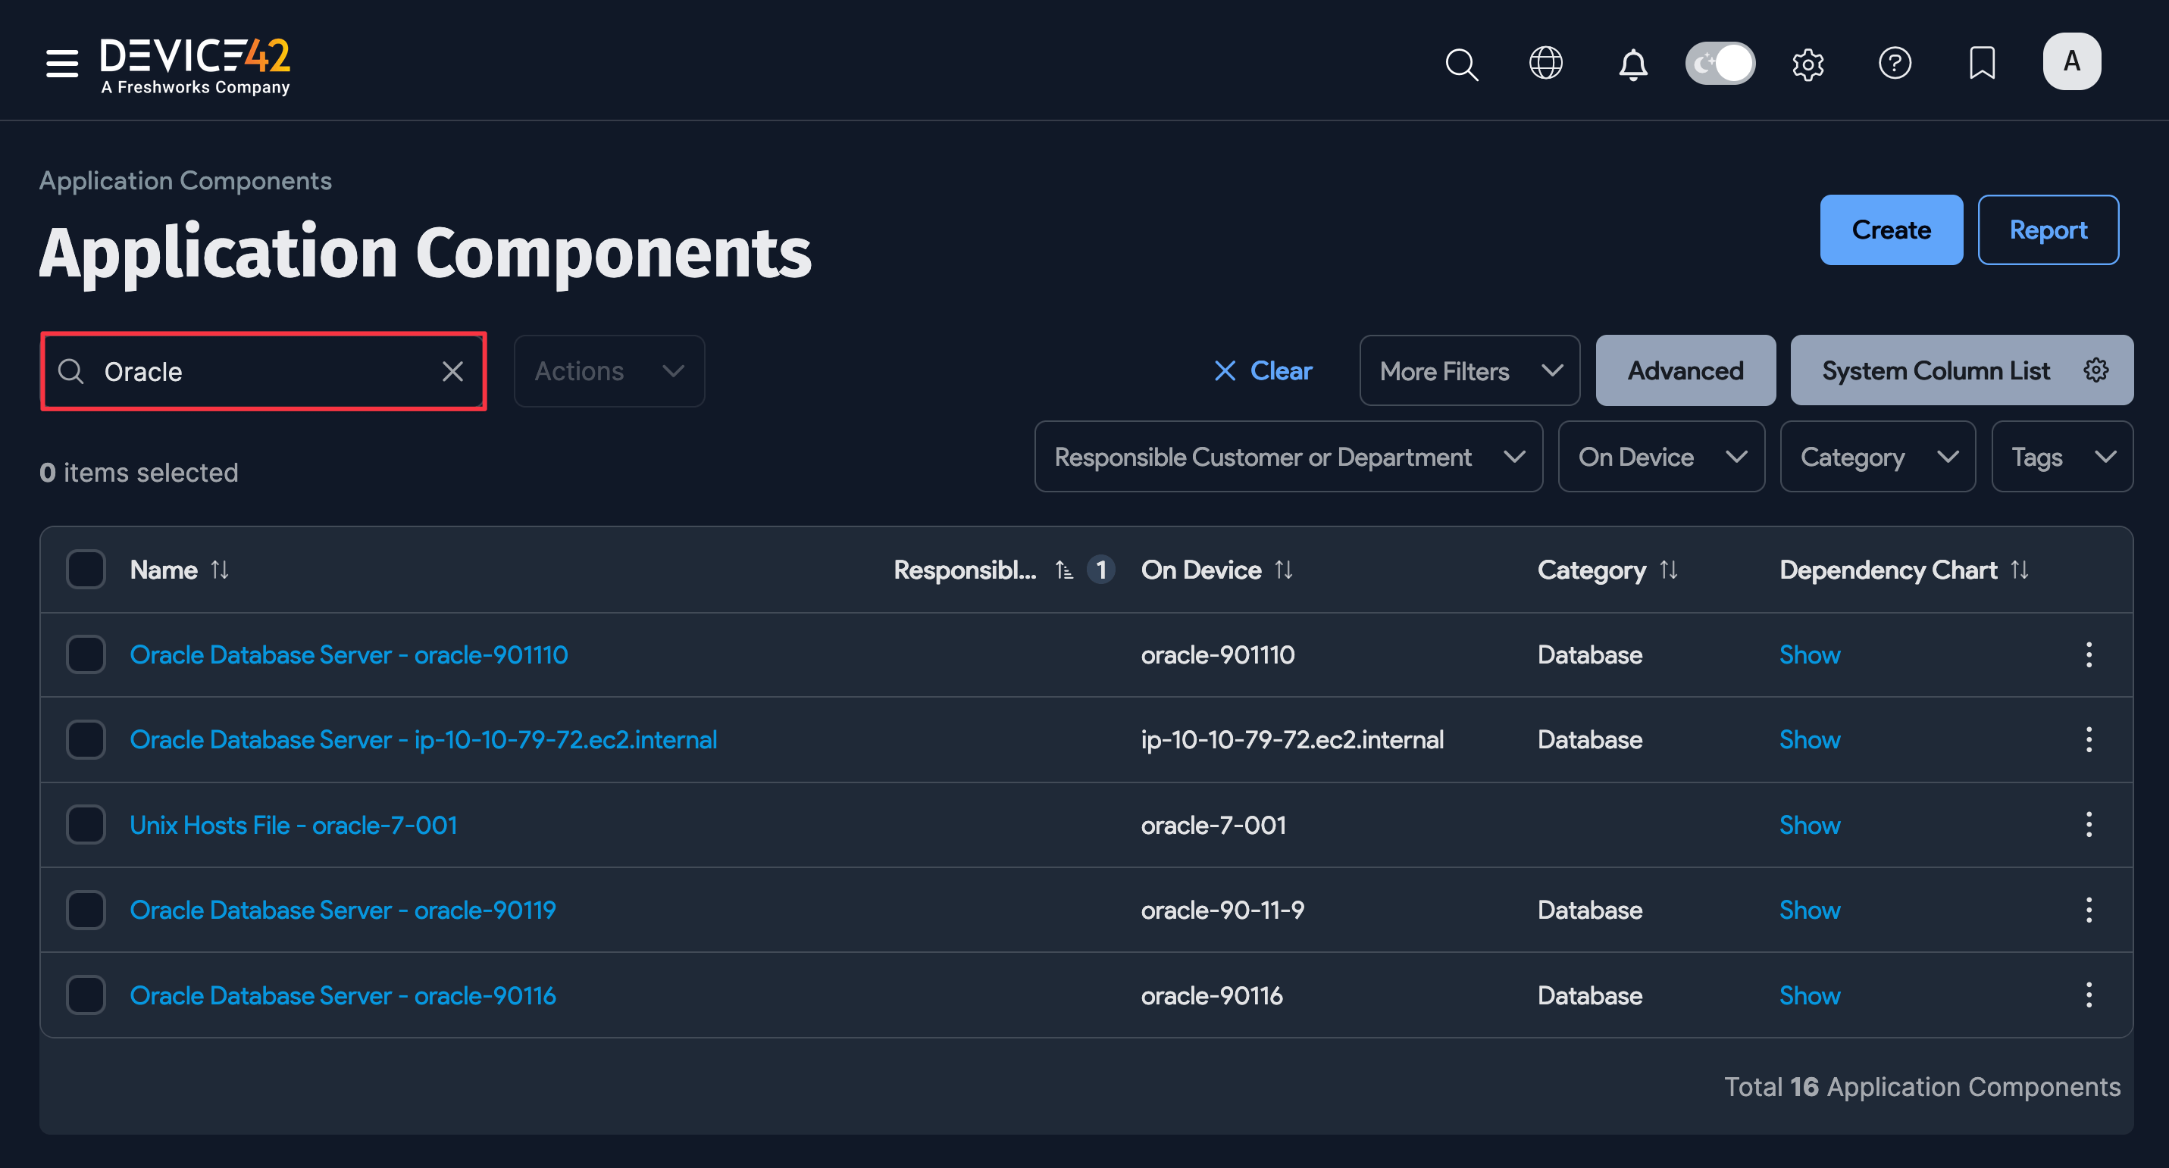Image resolution: width=2169 pixels, height=1168 pixels.
Task: Check the Oracle Database Server - oracle-901110 row
Action: coord(85,654)
